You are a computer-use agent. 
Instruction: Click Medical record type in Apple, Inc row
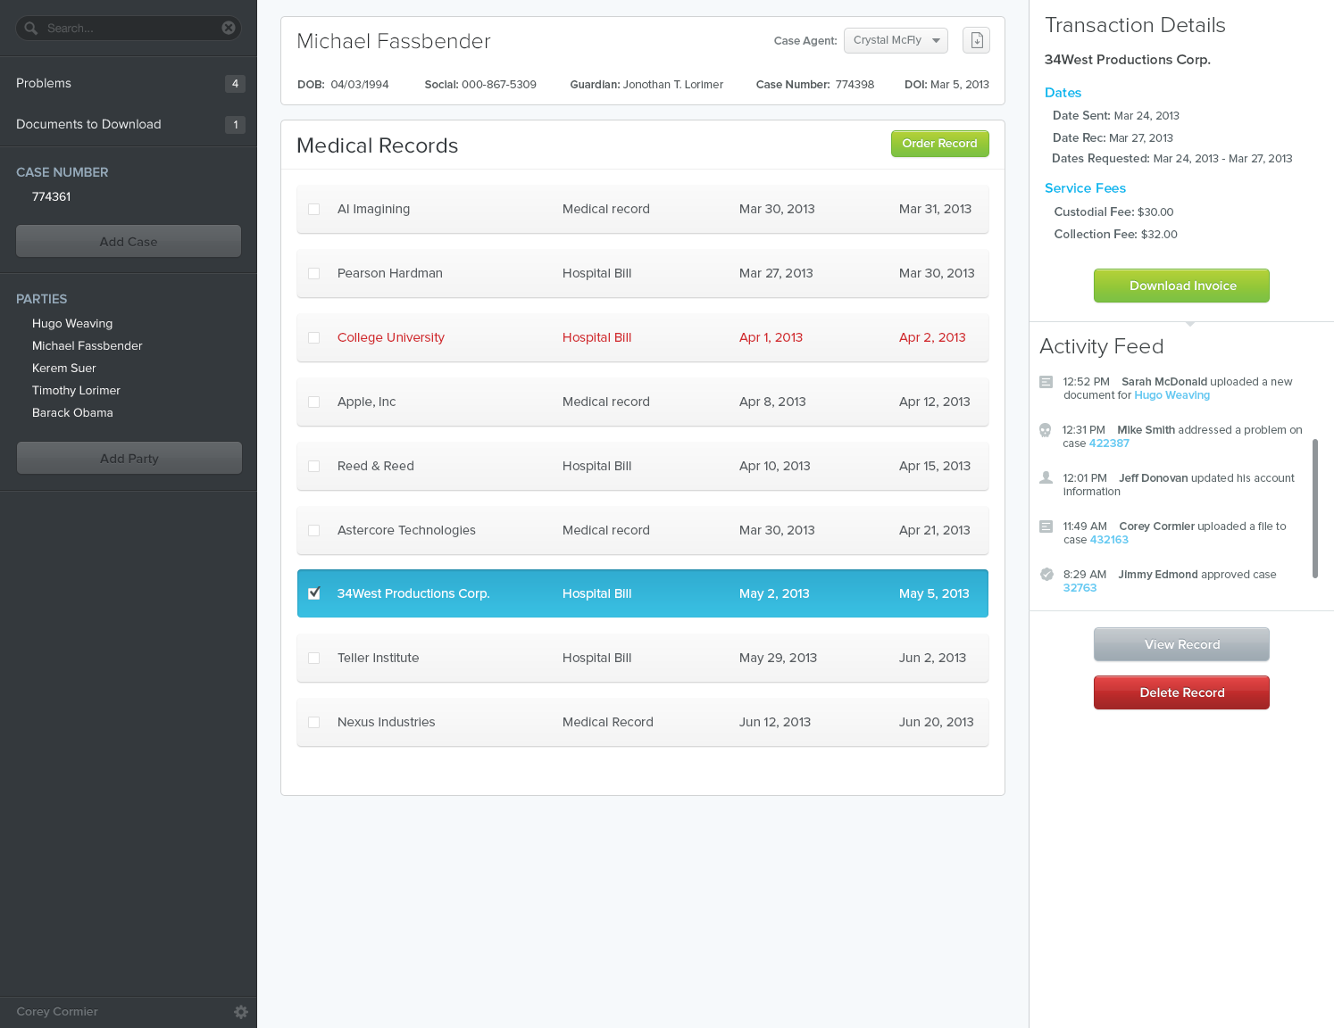[x=606, y=402]
